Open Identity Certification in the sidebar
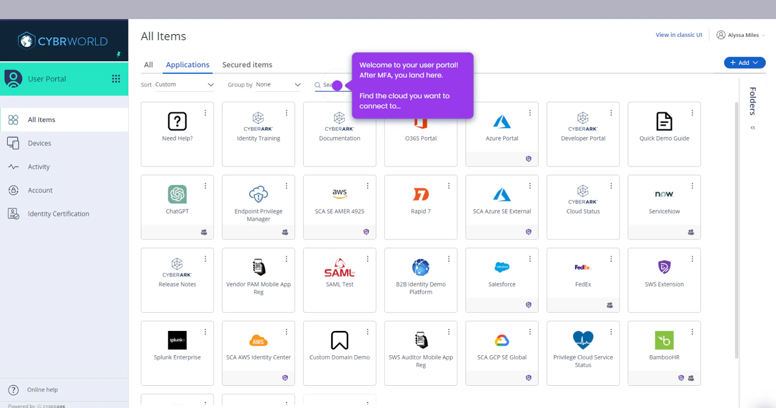776x408 pixels. (x=65, y=214)
